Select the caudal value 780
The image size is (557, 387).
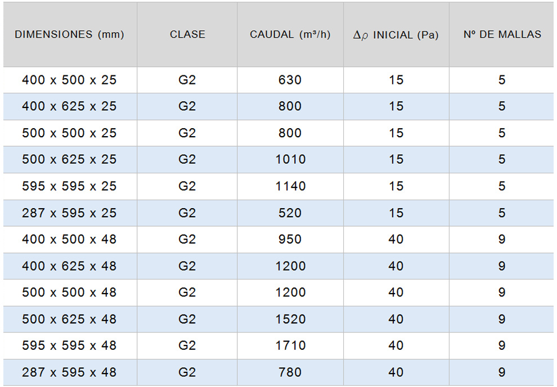tap(290, 372)
